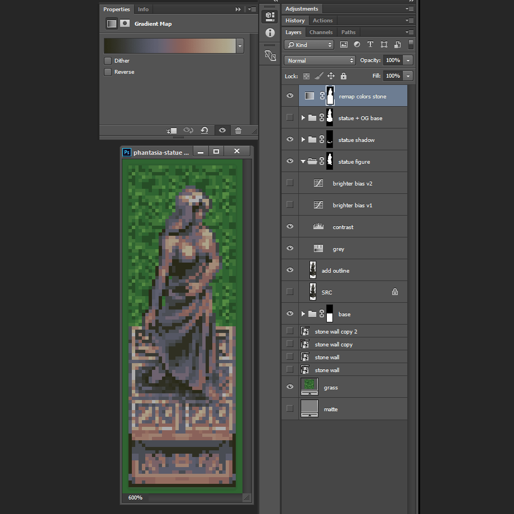
Task: Click the gradient bar to edit gradient
Action: coord(170,46)
